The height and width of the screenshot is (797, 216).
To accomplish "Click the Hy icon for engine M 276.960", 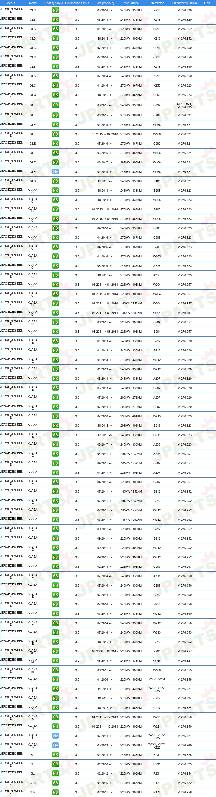I will [55, 745].
